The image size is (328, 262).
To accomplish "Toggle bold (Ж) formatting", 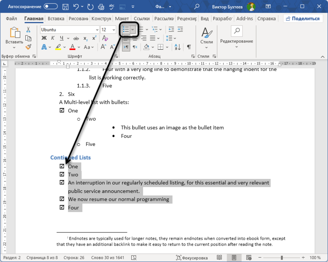I will pos(44,38).
